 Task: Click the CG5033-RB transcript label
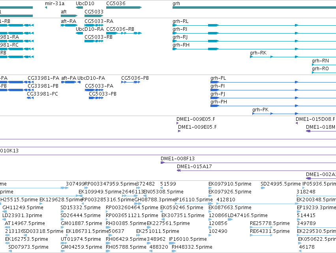tap(98, 37)
